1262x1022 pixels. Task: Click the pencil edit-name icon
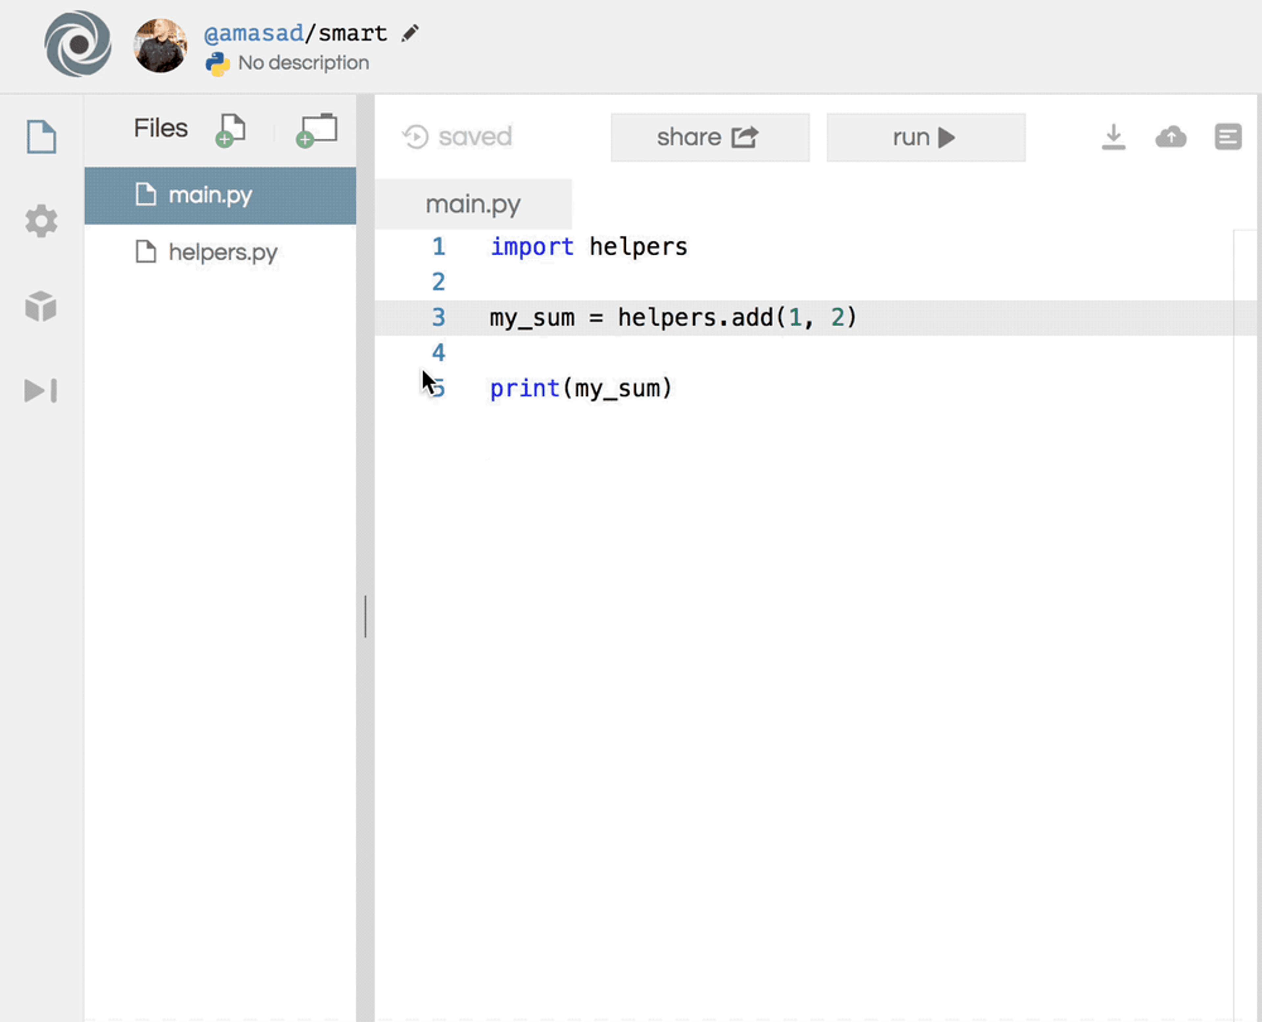[x=410, y=33]
